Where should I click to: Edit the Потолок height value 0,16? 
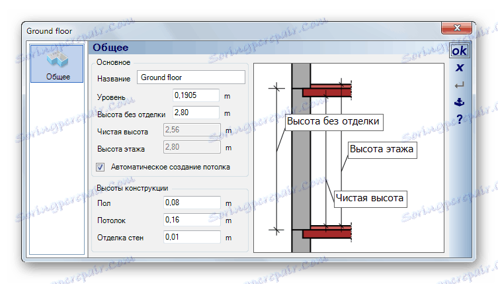(192, 220)
